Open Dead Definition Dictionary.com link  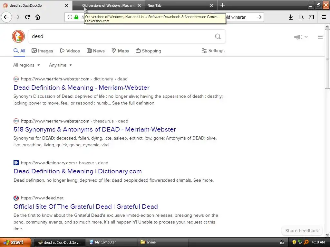click(x=77, y=171)
